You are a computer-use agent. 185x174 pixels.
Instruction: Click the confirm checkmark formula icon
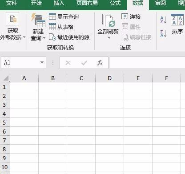click(x=84, y=63)
